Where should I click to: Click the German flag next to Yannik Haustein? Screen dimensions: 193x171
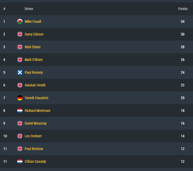(x=20, y=98)
